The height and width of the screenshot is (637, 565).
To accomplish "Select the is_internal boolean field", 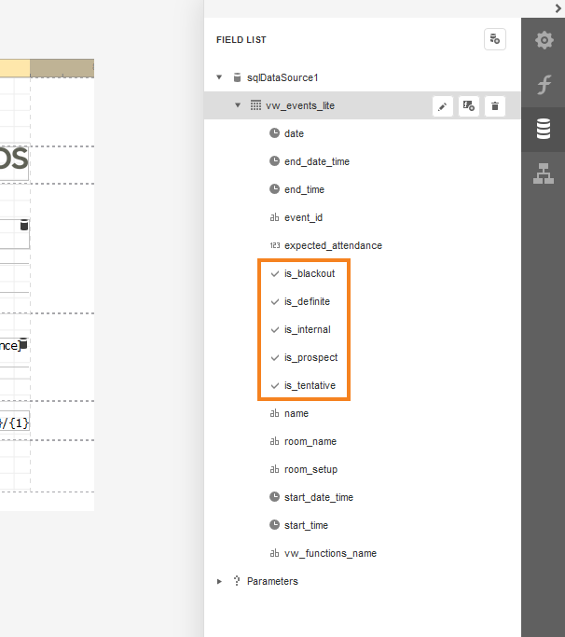I will coord(308,329).
